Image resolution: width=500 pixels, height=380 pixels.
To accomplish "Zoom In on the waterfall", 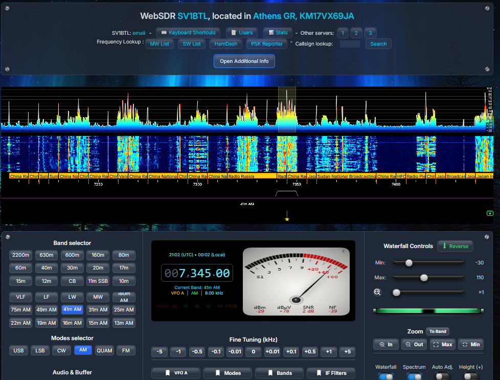I will click(386, 344).
